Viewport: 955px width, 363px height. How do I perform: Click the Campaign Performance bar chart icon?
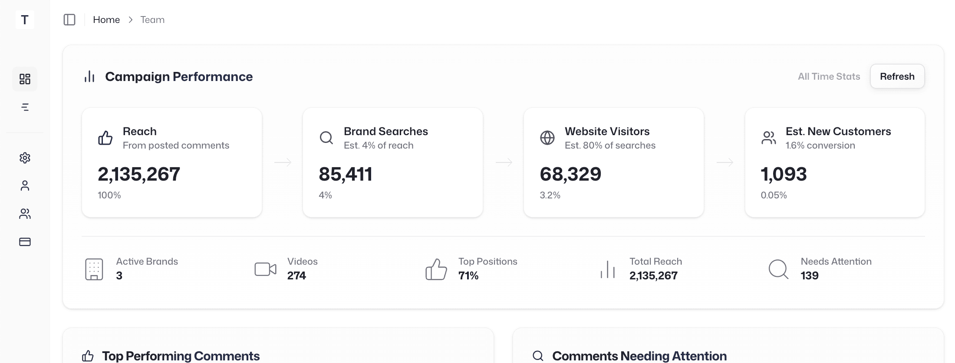click(89, 77)
